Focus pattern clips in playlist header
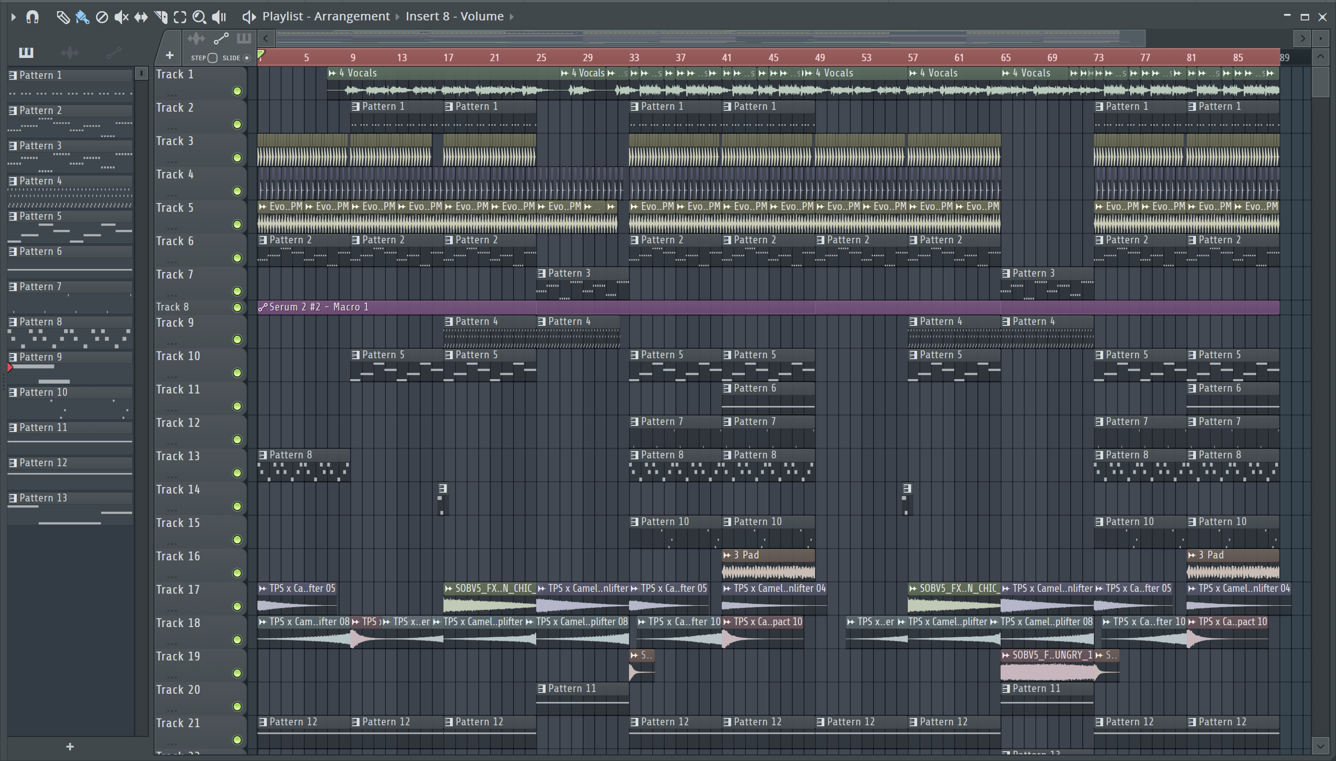This screenshot has width=1336, height=761. point(244,38)
